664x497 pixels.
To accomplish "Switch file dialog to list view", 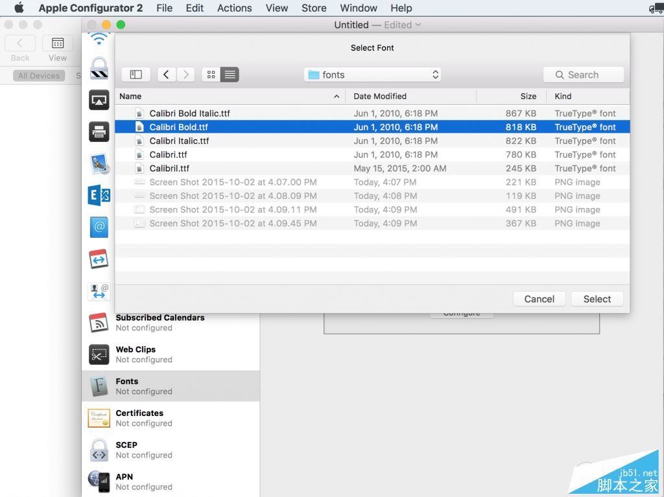I will 230,75.
